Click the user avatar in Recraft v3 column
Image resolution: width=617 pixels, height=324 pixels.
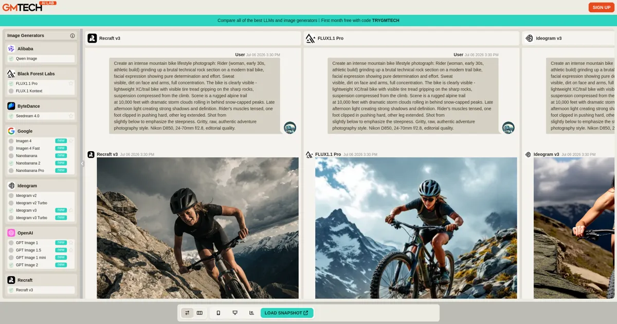290,128
